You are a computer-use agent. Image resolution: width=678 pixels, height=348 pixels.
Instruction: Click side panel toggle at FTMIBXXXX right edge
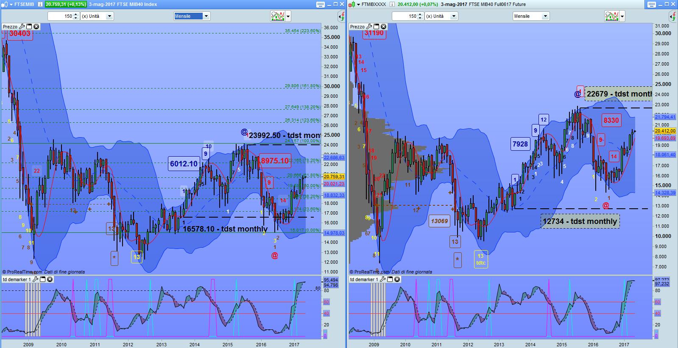673,17
